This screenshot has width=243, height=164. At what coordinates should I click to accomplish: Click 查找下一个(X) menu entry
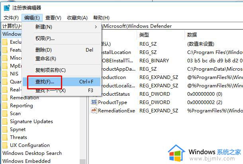click(x=62, y=91)
